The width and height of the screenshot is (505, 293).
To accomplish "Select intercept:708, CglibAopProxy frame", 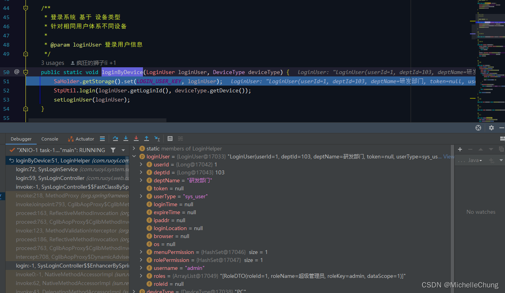I will pos(67,257).
